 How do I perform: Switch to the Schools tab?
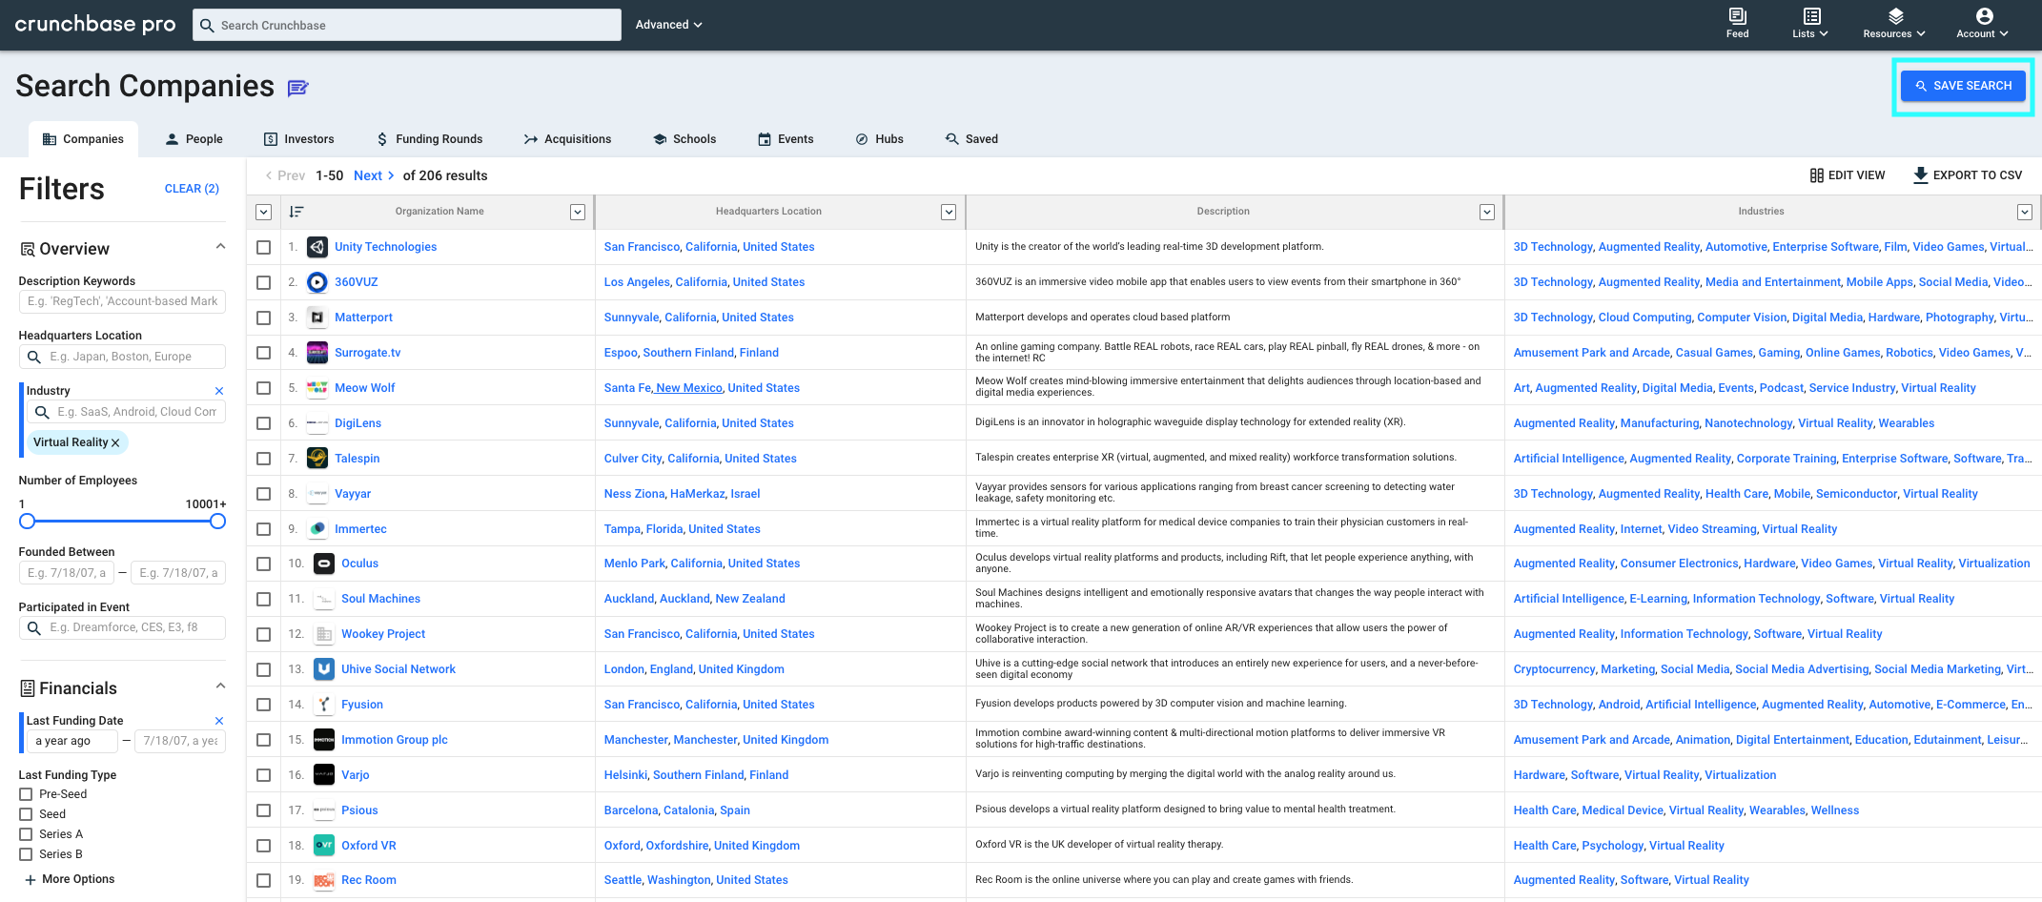684,139
